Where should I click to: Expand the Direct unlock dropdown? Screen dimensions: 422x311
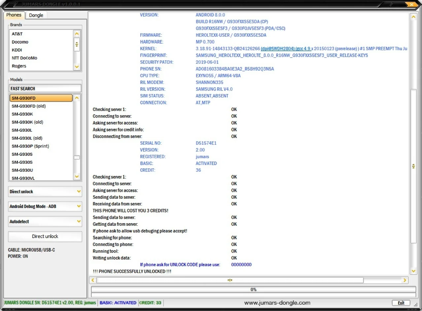(79, 191)
